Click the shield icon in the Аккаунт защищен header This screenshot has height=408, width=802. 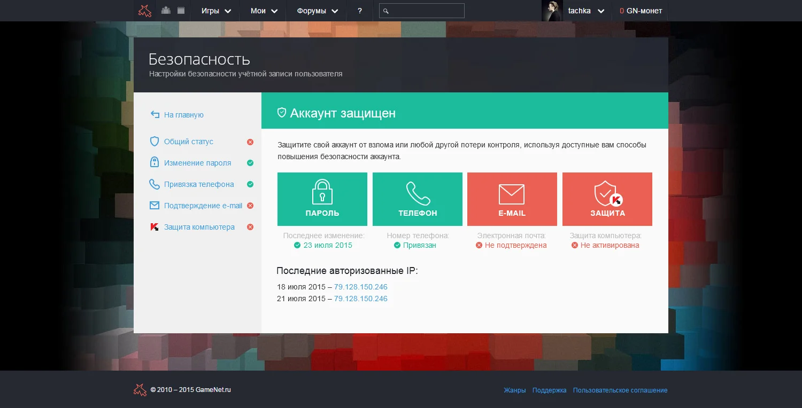click(282, 113)
